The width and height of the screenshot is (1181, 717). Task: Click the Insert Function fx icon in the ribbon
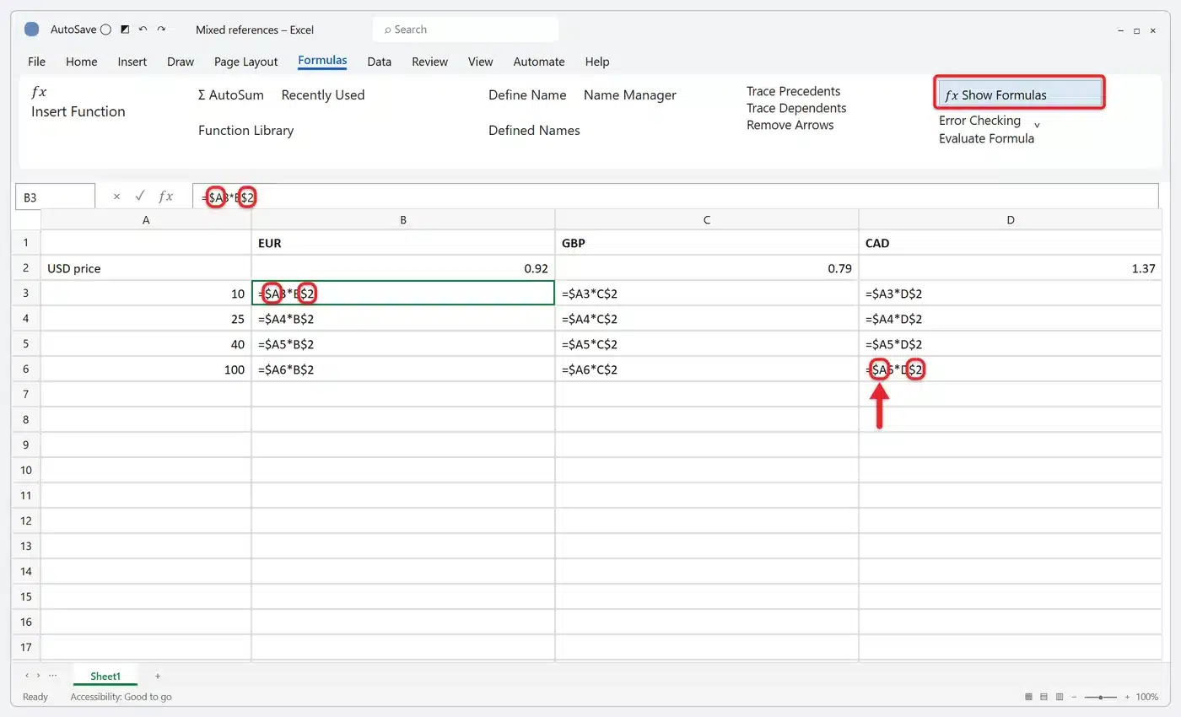pos(39,92)
